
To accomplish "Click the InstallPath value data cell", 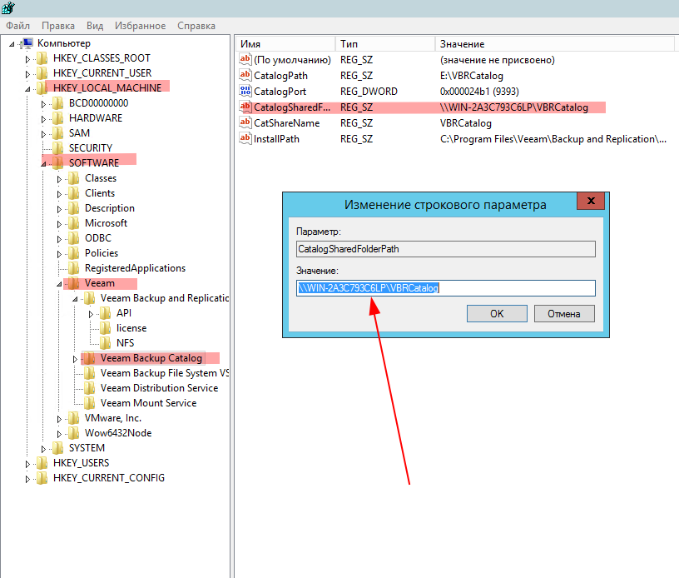I will click(x=553, y=139).
